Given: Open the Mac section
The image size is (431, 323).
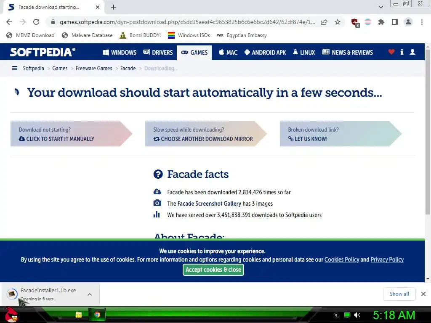Looking at the screenshot, I should coord(228,52).
